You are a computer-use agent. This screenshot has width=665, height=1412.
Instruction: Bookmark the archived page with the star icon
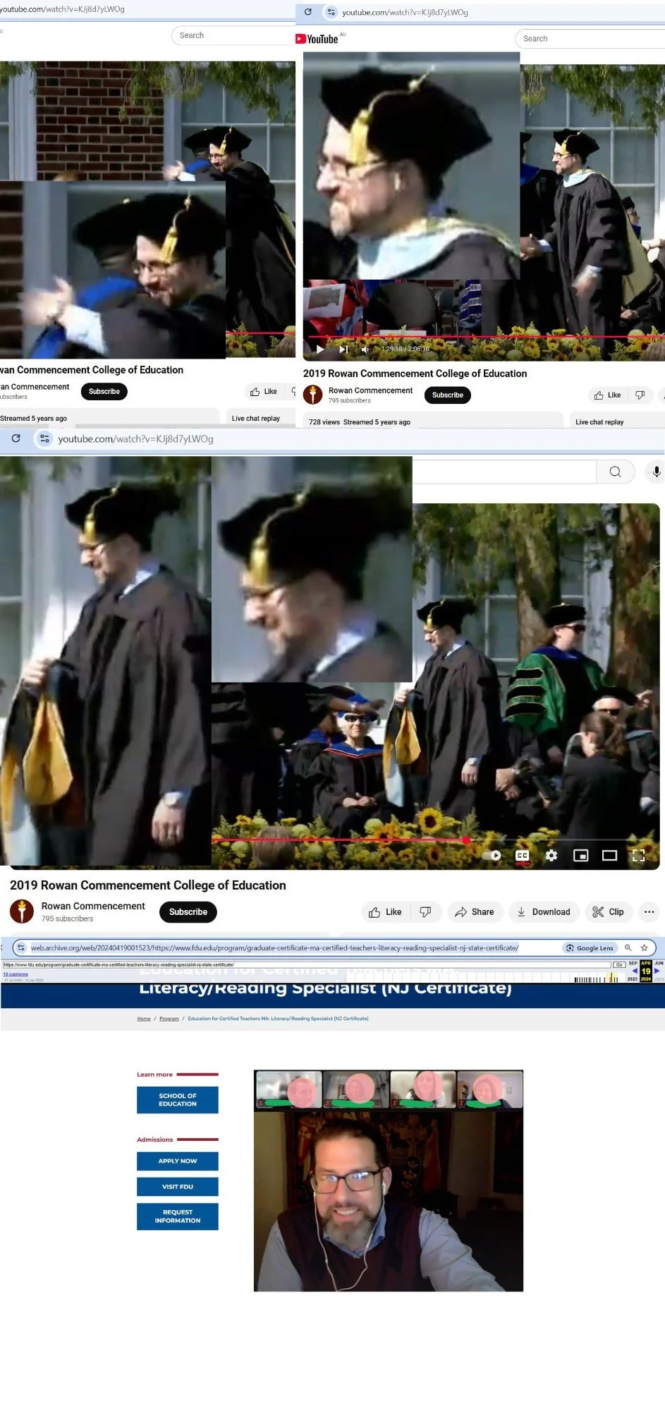(x=644, y=947)
